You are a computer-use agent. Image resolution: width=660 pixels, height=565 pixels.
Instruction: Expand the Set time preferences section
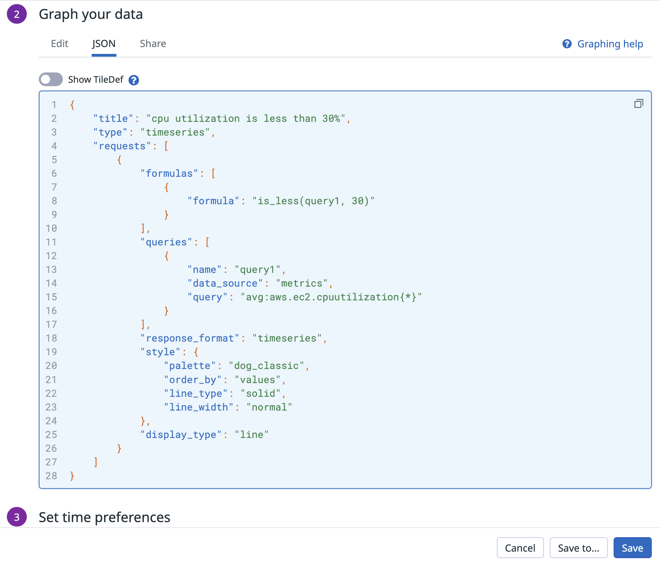point(104,517)
